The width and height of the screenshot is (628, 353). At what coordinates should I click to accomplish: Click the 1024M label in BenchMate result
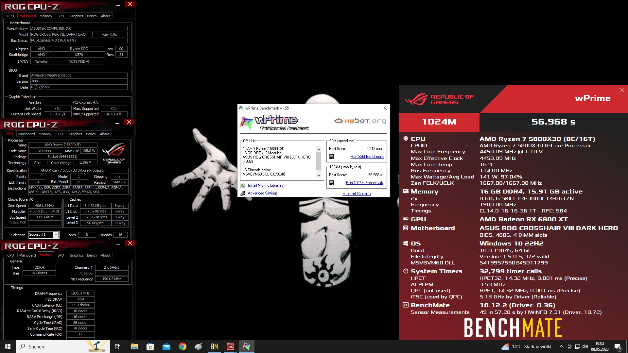click(x=439, y=122)
